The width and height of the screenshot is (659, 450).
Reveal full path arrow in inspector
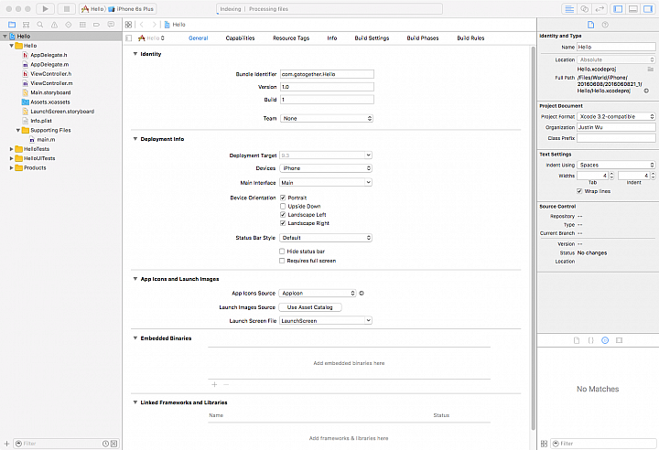[646, 91]
